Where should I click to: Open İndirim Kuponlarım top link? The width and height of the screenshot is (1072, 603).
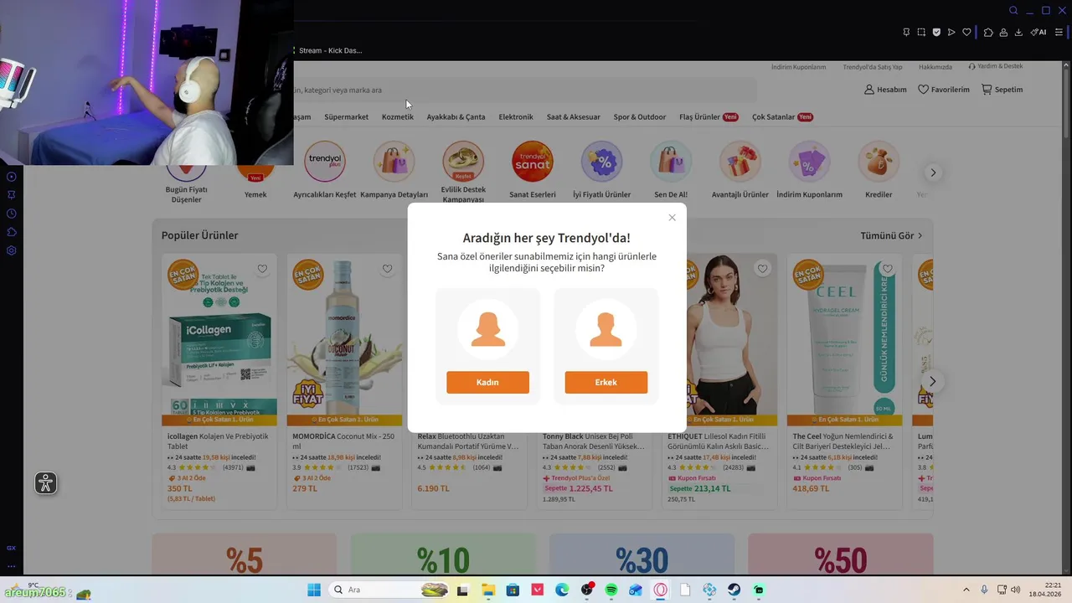pos(798,67)
